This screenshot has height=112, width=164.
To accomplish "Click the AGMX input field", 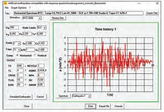I will pos(41,71).
